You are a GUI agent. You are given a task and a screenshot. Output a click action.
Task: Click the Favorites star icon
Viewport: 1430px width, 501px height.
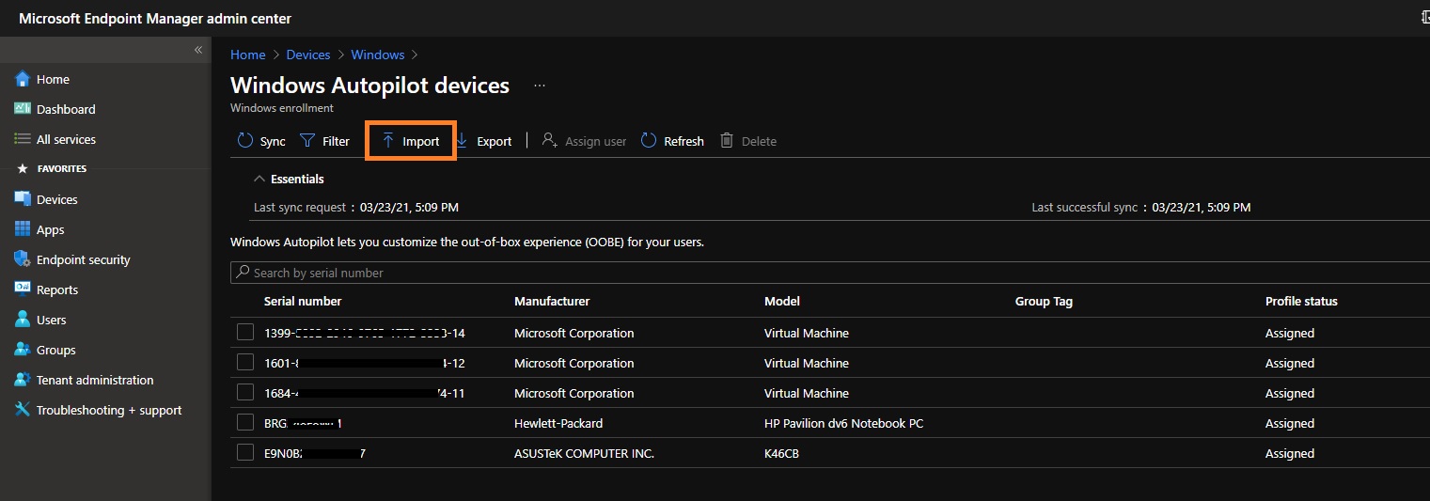(23, 169)
